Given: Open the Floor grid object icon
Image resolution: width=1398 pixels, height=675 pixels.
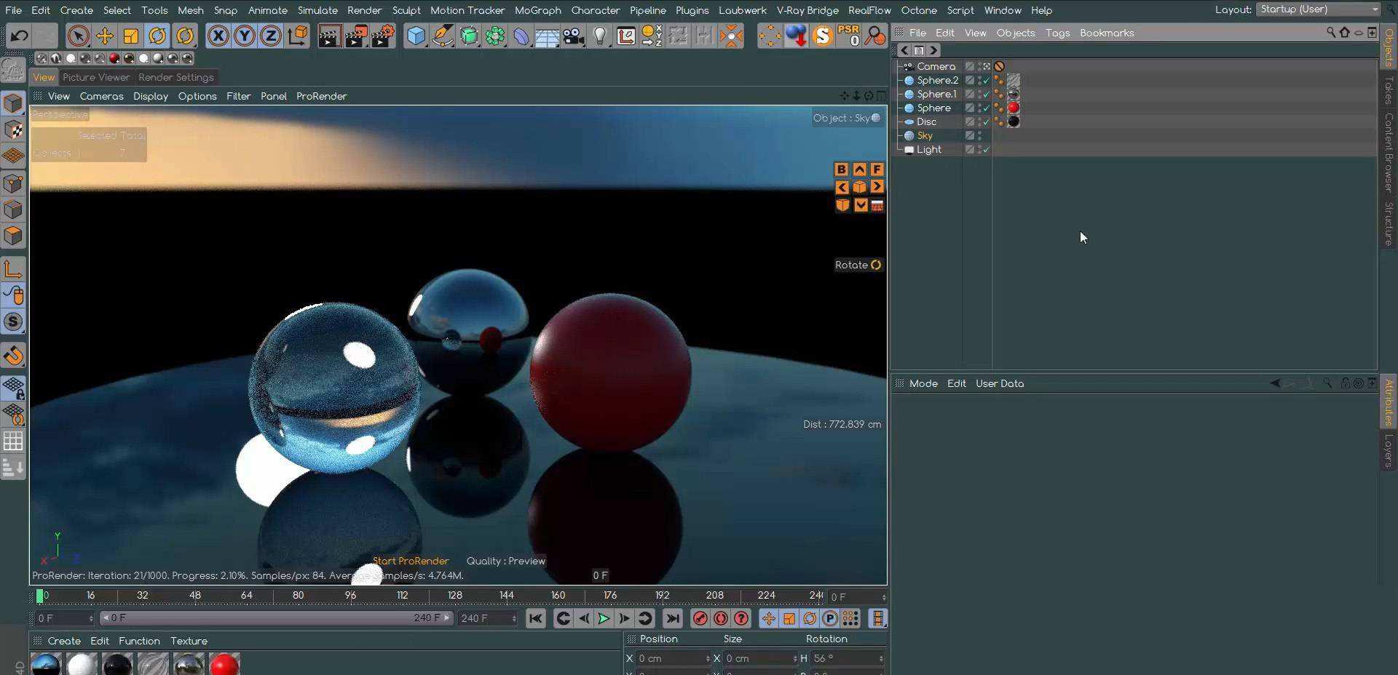Looking at the screenshot, I should click(548, 36).
